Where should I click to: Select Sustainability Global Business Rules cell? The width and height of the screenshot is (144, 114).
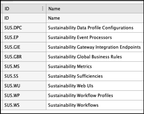pyautogui.click(x=95, y=57)
